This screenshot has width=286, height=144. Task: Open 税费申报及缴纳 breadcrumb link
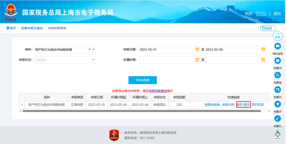(x=32, y=28)
